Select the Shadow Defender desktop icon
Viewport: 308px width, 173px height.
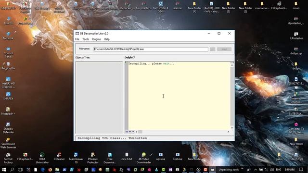click(8, 128)
